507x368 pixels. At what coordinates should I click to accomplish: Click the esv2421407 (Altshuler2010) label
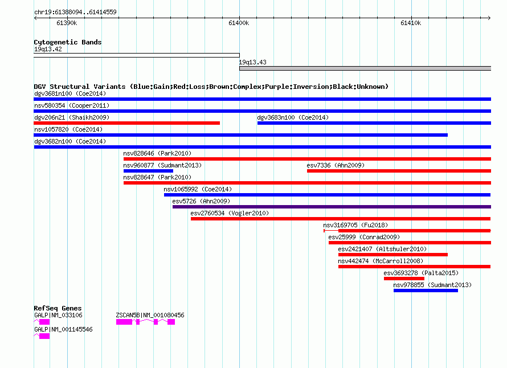coord(382,249)
